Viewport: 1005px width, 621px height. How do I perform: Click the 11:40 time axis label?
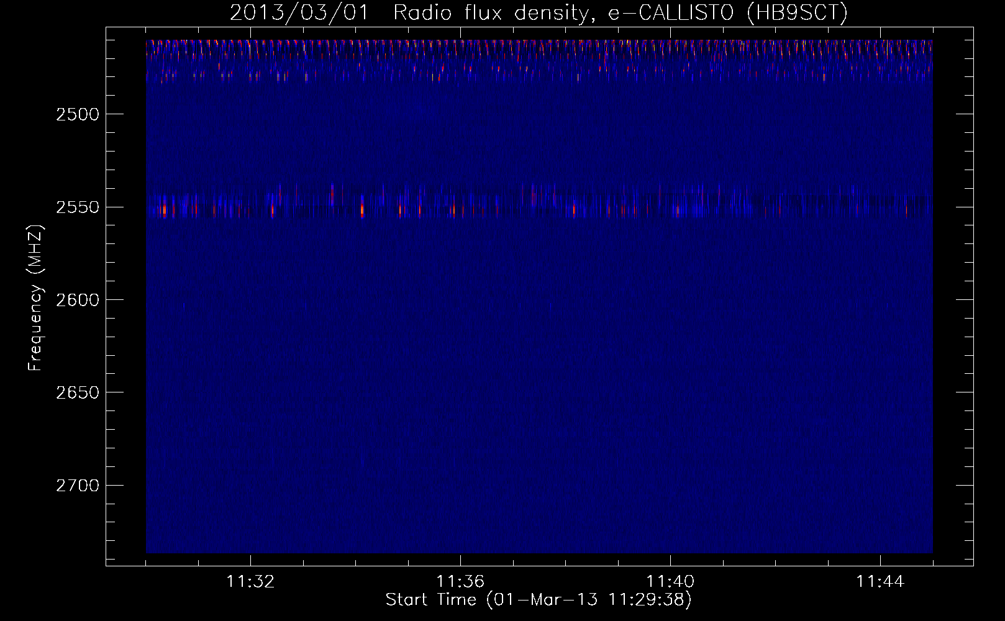(x=670, y=582)
